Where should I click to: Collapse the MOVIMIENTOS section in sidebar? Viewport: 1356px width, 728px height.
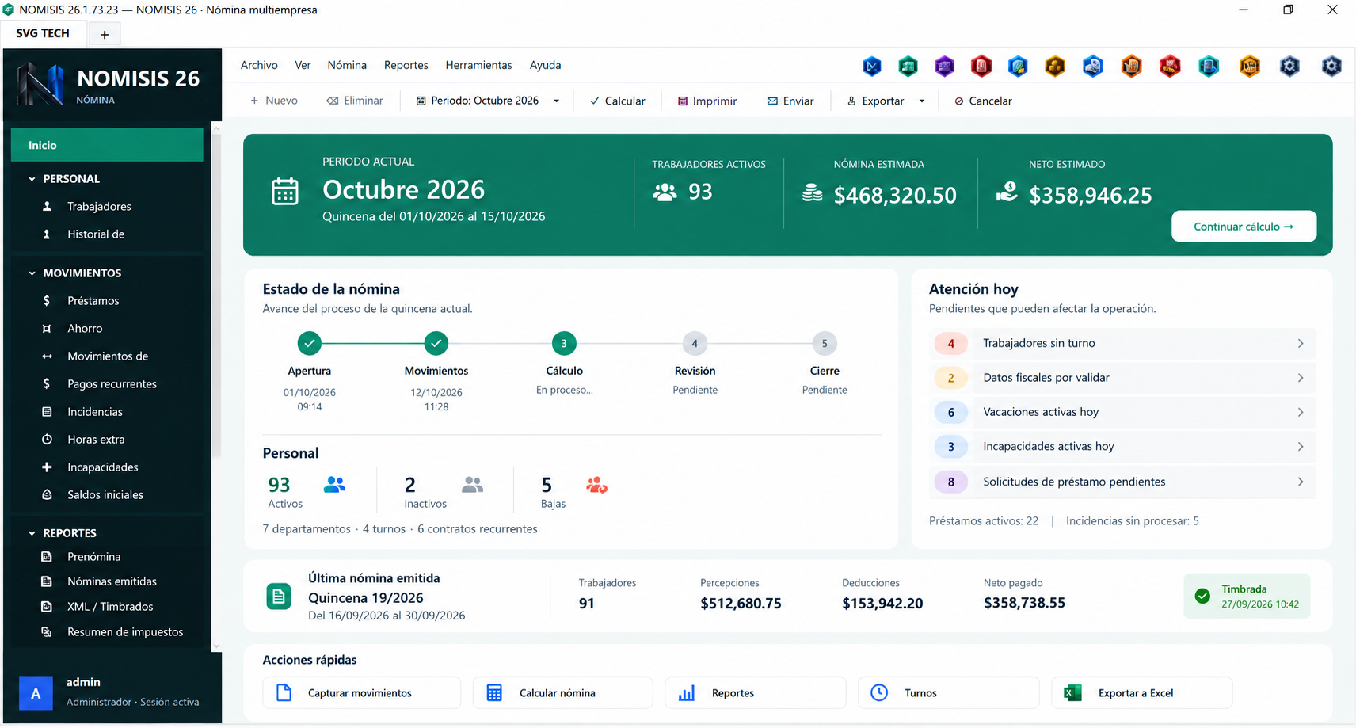point(32,273)
